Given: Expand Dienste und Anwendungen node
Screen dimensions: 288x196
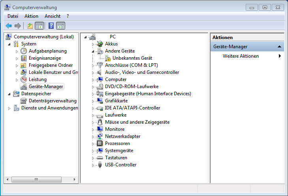Looking at the screenshot, I should (x=9, y=108).
